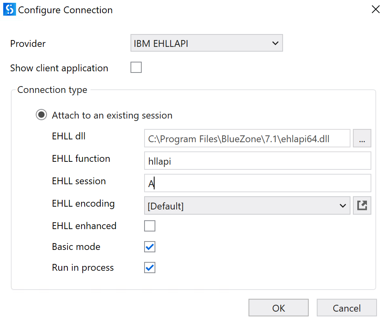Click the Show client application label
383x322 pixels.
pos(59,68)
